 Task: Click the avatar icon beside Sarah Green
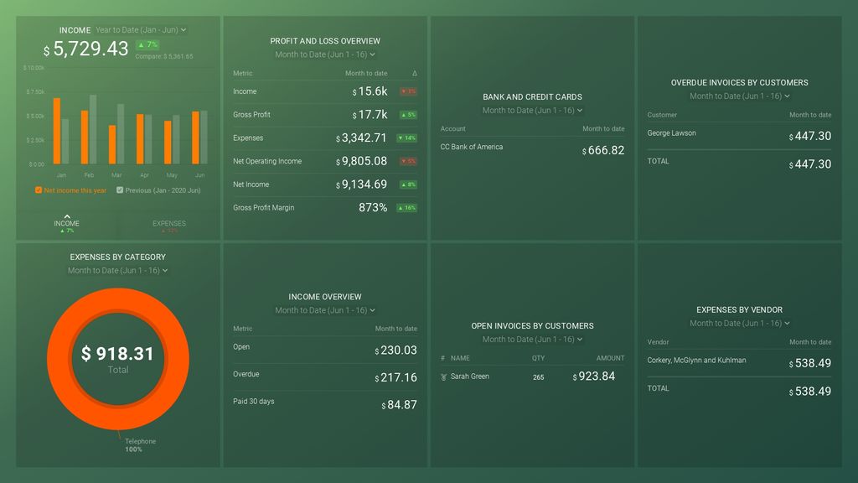[x=443, y=377]
